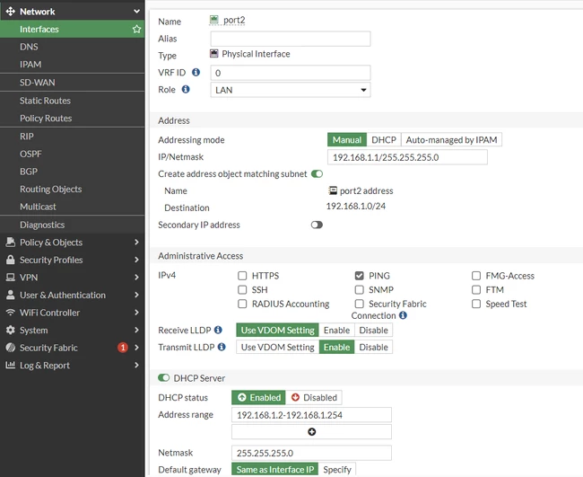Click the User & Authentication person icon
Viewport: 583px width, 477px height.
11,295
